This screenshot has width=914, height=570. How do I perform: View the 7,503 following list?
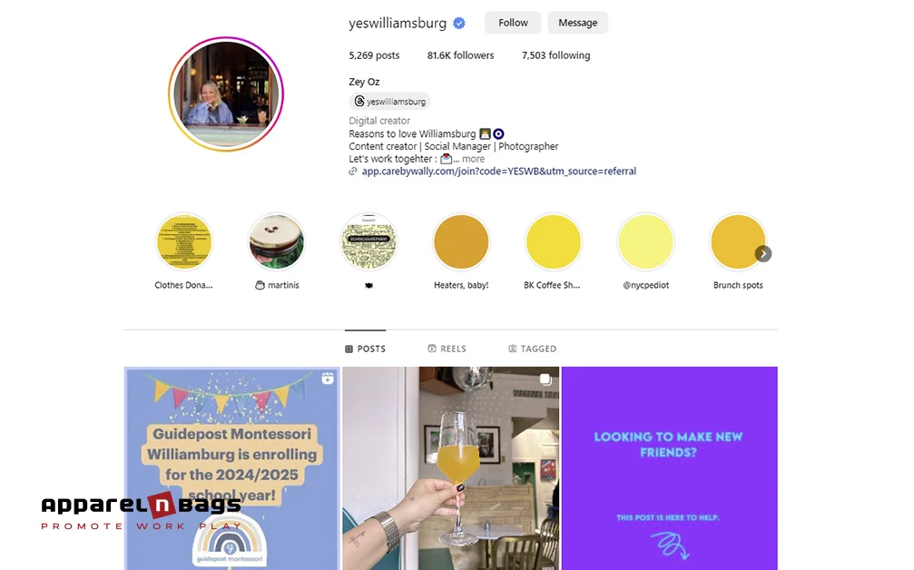pos(555,55)
